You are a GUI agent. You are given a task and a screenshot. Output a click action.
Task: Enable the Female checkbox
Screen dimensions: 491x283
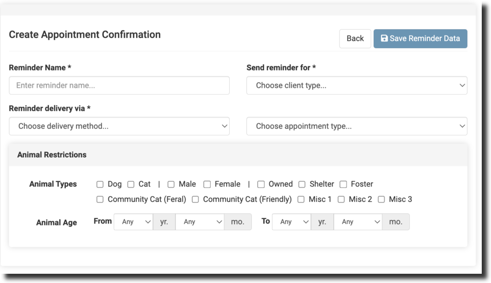point(207,184)
